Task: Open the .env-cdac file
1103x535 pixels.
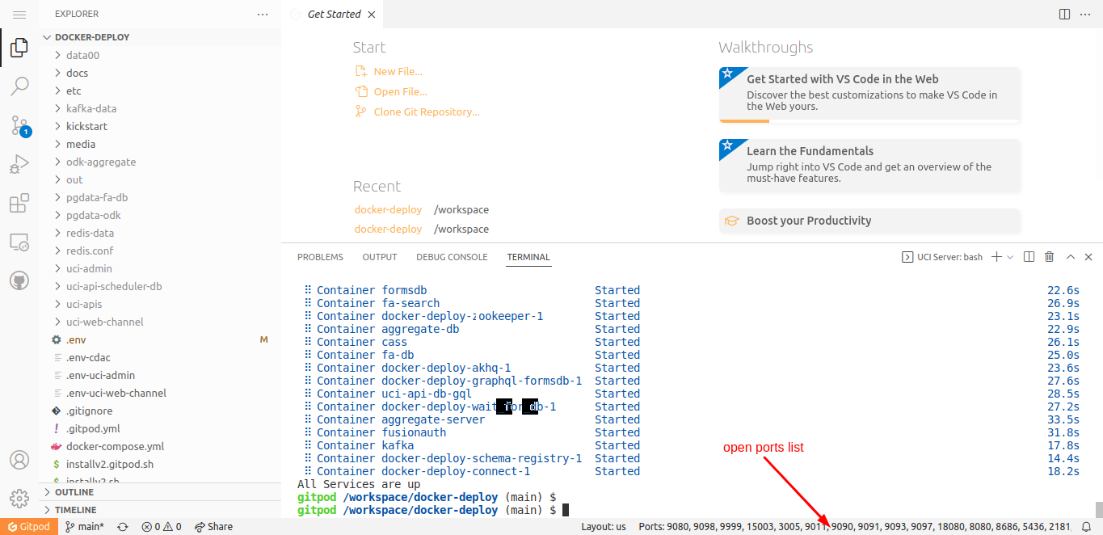Action: point(160,357)
